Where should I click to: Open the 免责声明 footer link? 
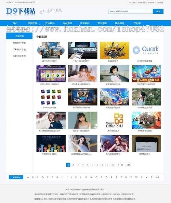87,190
